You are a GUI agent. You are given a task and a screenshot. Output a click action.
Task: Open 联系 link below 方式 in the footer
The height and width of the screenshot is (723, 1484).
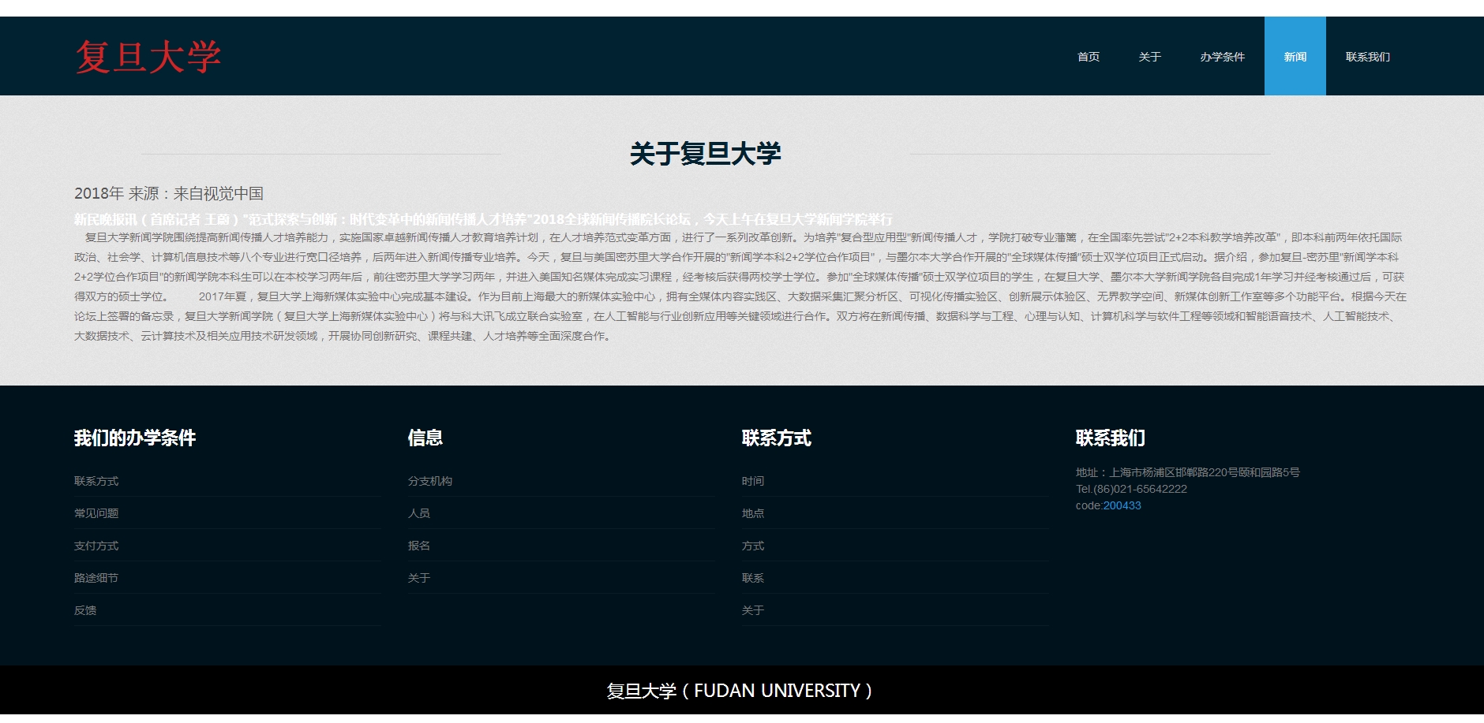(753, 578)
